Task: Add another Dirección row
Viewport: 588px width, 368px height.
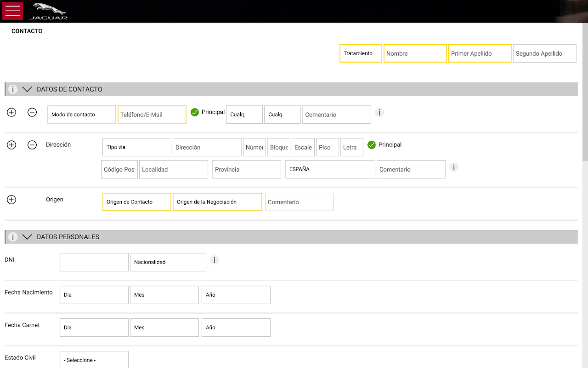Action: click(x=11, y=145)
